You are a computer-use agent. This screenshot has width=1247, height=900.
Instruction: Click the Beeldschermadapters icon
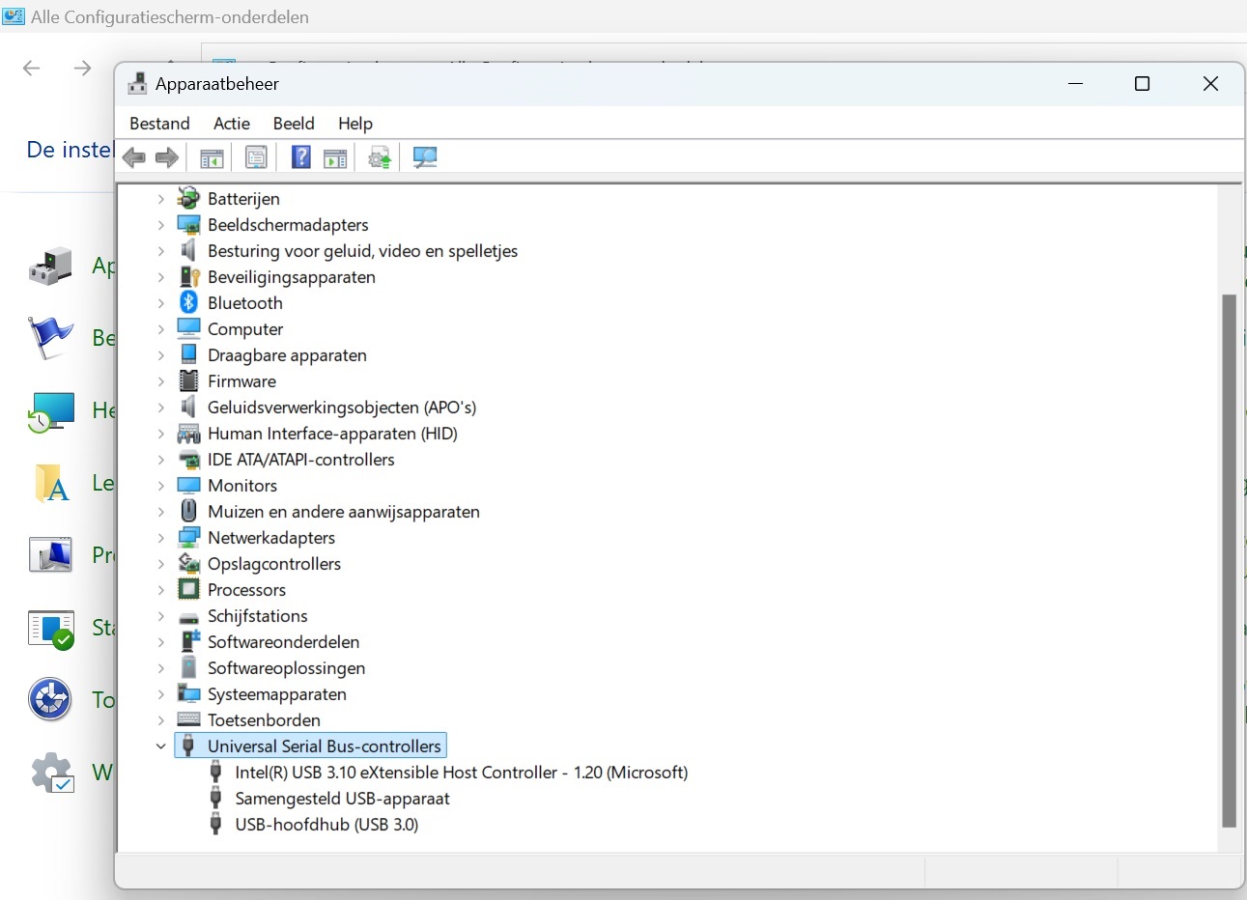point(189,225)
